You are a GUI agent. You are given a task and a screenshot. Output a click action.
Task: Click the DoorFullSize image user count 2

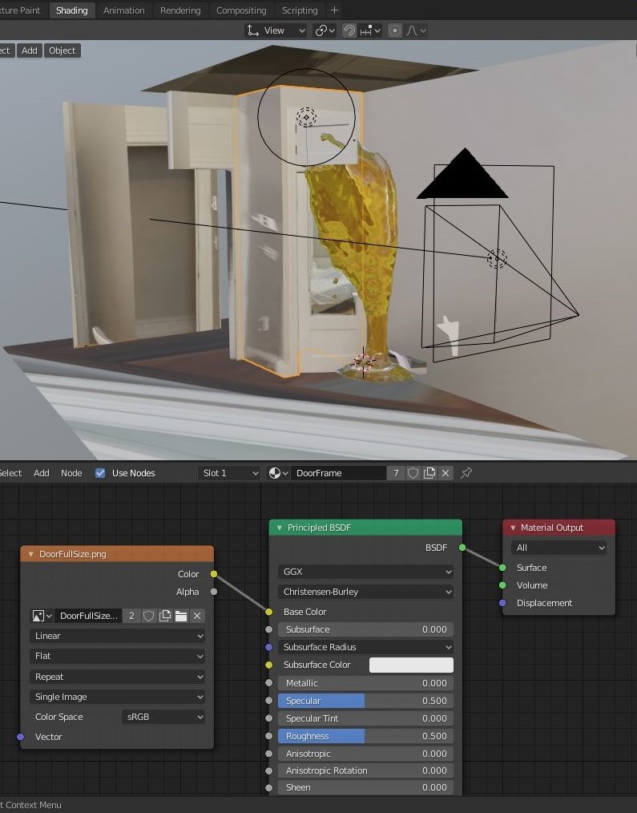[x=131, y=616]
